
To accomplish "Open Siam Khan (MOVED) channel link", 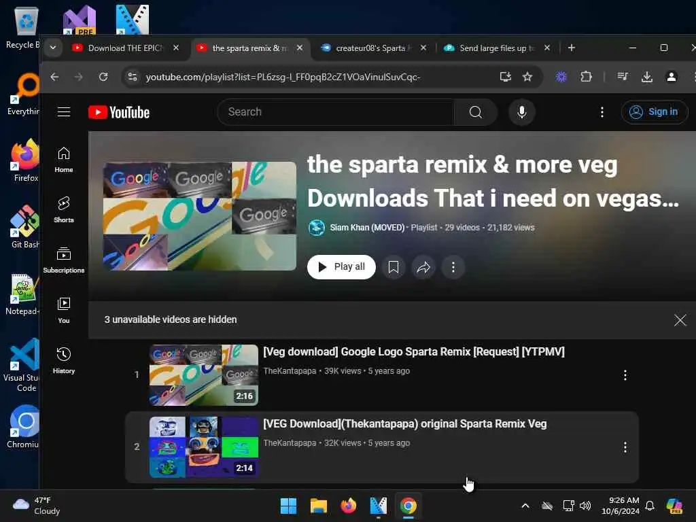I will click(367, 228).
